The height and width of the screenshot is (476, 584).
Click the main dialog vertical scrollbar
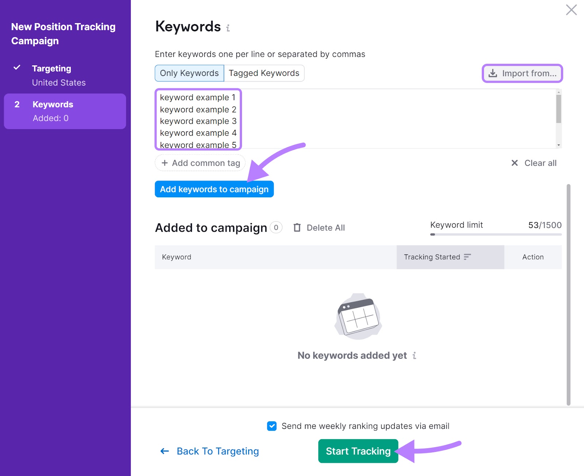(x=568, y=295)
